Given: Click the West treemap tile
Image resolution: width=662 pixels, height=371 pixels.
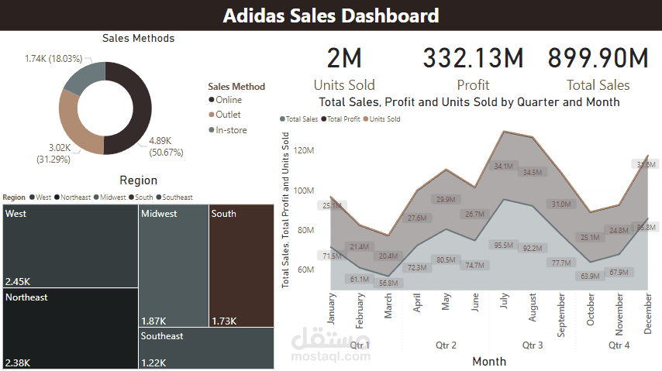Looking at the screenshot, I should tap(71, 246).
